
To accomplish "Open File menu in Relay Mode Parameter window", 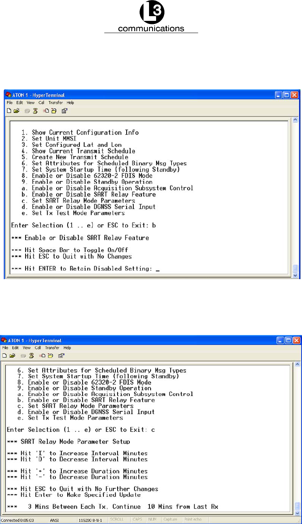I will pyautogui.click(x=5, y=348).
